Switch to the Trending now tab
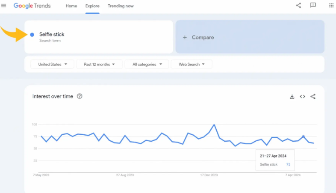The height and width of the screenshot is (193, 336). (121, 6)
